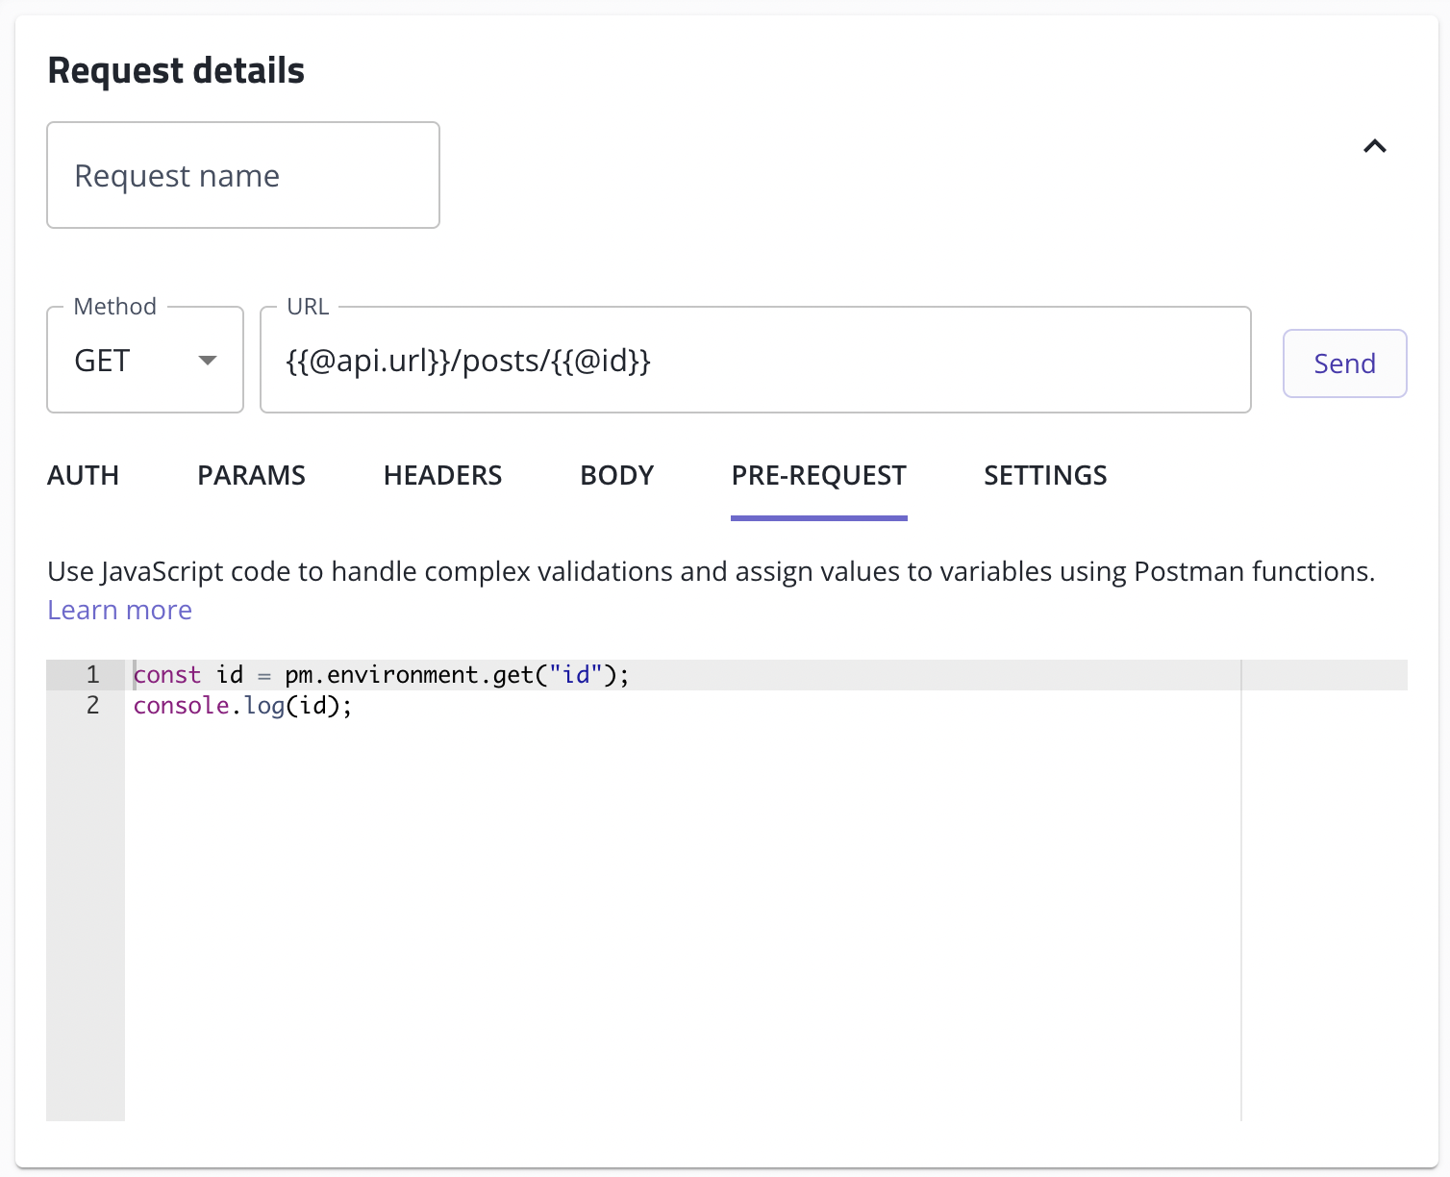The height and width of the screenshot is (1177, 1450).
Task: Click line number 1 in the gutter
Action: pos(92,675)
